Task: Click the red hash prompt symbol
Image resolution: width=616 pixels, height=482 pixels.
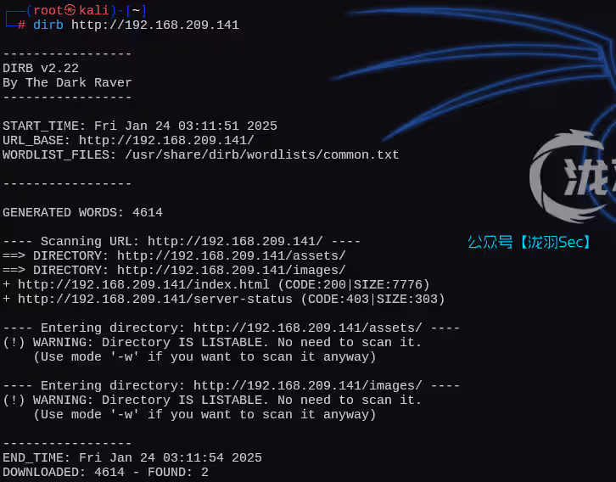Action: [21, 25]
